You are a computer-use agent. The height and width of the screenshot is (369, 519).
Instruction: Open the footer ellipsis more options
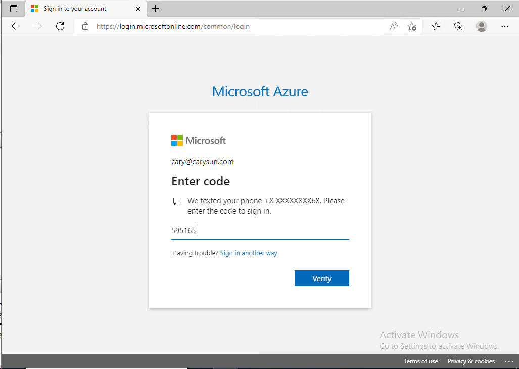[x=509, y=361]
